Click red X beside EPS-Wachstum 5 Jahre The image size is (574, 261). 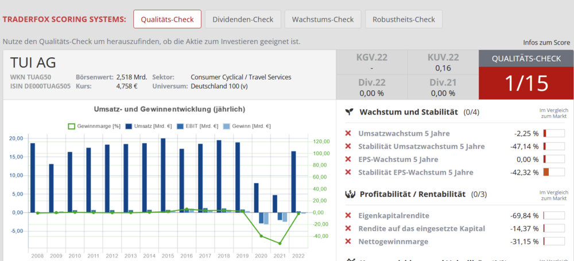tap(348, 160)
